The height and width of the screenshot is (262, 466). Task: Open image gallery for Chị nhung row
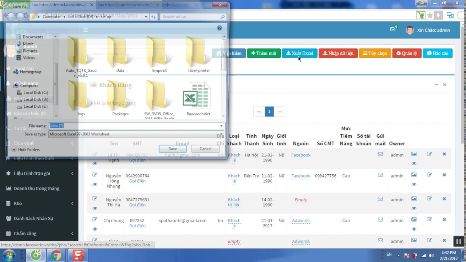click(414, 220)
